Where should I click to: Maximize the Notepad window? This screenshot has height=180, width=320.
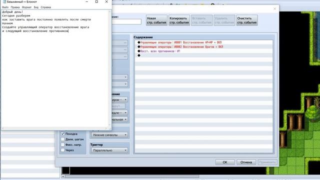coord(96,1)
